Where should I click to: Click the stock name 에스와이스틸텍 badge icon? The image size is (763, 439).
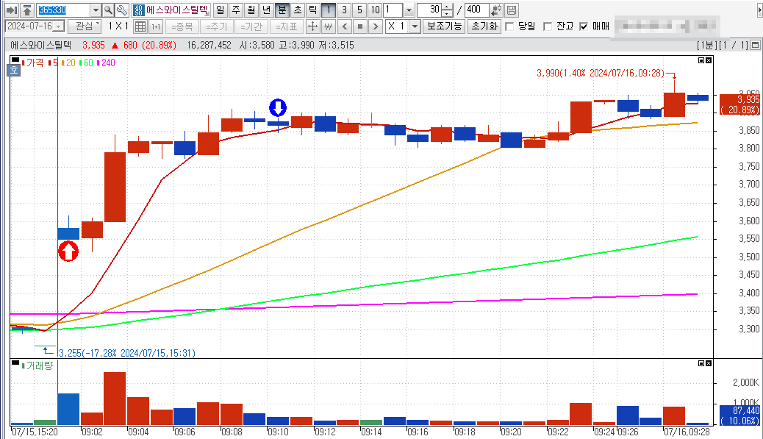coord(139,10)
